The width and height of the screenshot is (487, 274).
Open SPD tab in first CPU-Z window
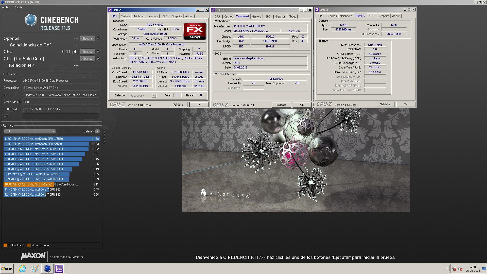[x=165, y=16]
